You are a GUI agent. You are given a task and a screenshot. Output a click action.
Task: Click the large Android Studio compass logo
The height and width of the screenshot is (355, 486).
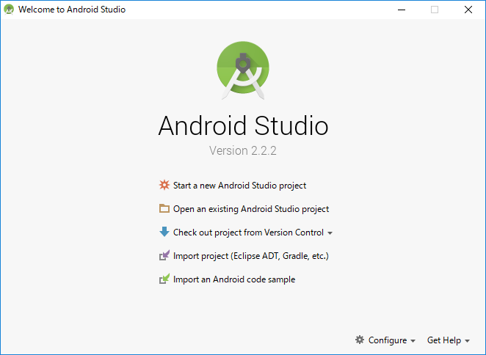pos(243,70)
